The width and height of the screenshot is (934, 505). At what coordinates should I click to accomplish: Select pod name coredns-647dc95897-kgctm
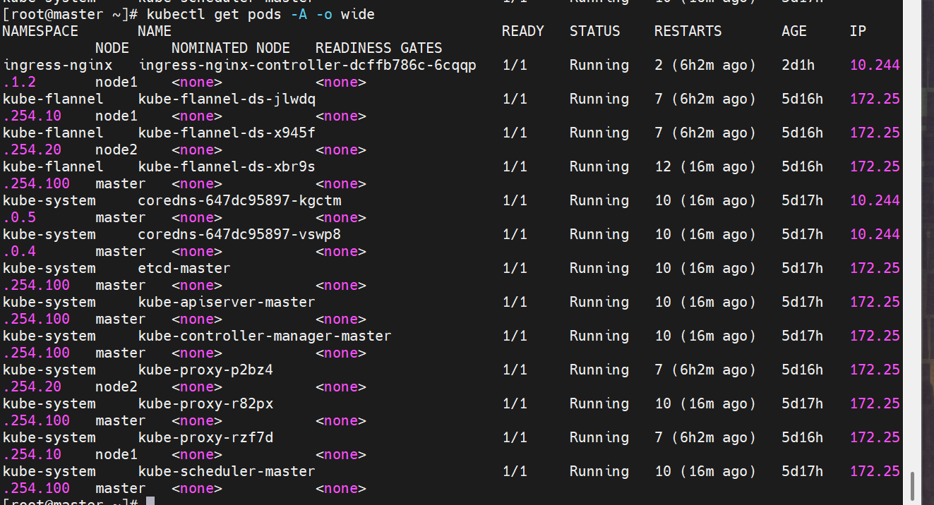click(239, 200)
